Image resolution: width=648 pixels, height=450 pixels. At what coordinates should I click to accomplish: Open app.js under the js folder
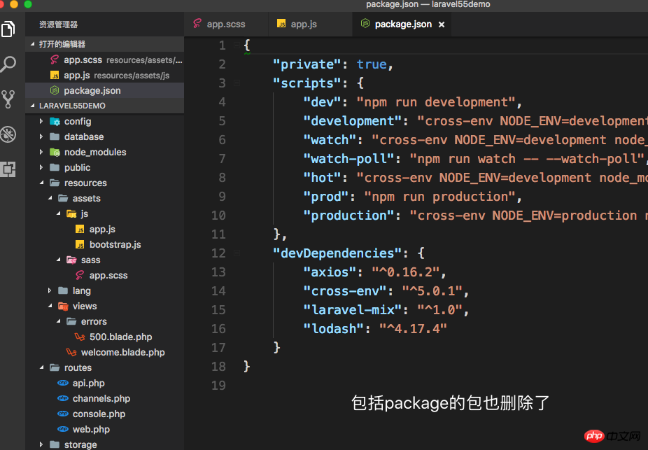[104, 229]
